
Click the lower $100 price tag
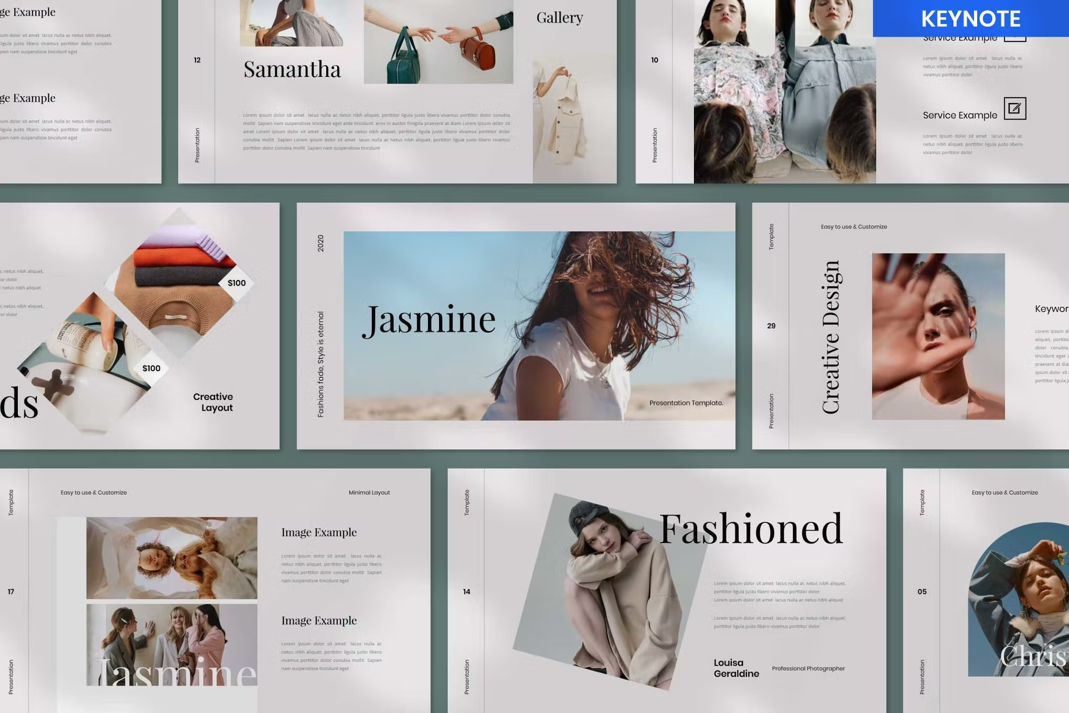(151, 368)
